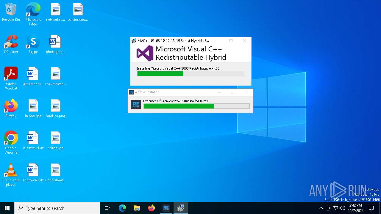Switch to the VC++ Redist taskbar item
The width and height of the screenshot is (381, 214).
180,208
